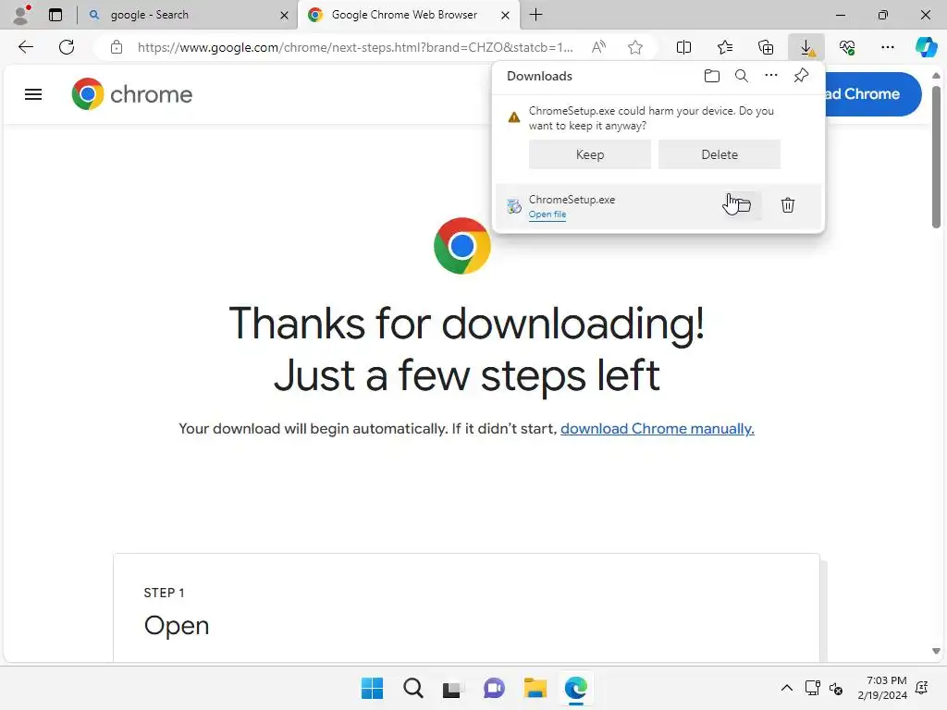Refresh the page
Screen dimensions: 947x710
(x=67, y=47)
